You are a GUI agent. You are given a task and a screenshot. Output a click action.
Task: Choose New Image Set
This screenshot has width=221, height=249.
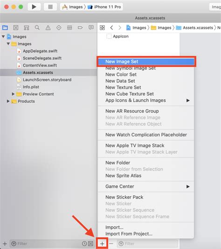(x=146, y=62)
